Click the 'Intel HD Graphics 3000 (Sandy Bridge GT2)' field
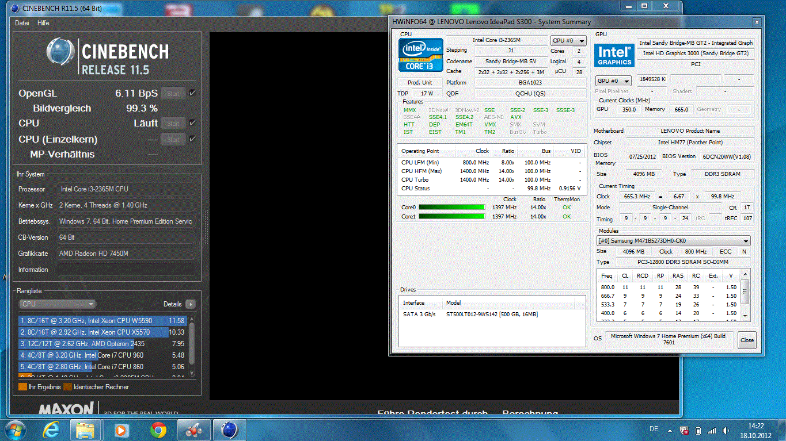Image resolution: width=786 pixels, height=441 pixels. coord(696,53)
